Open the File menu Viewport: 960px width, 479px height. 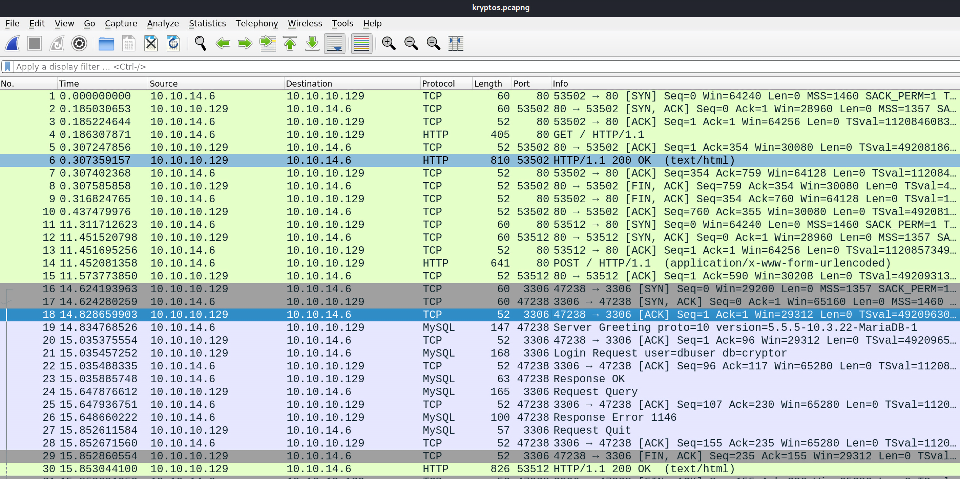[12, 23]
